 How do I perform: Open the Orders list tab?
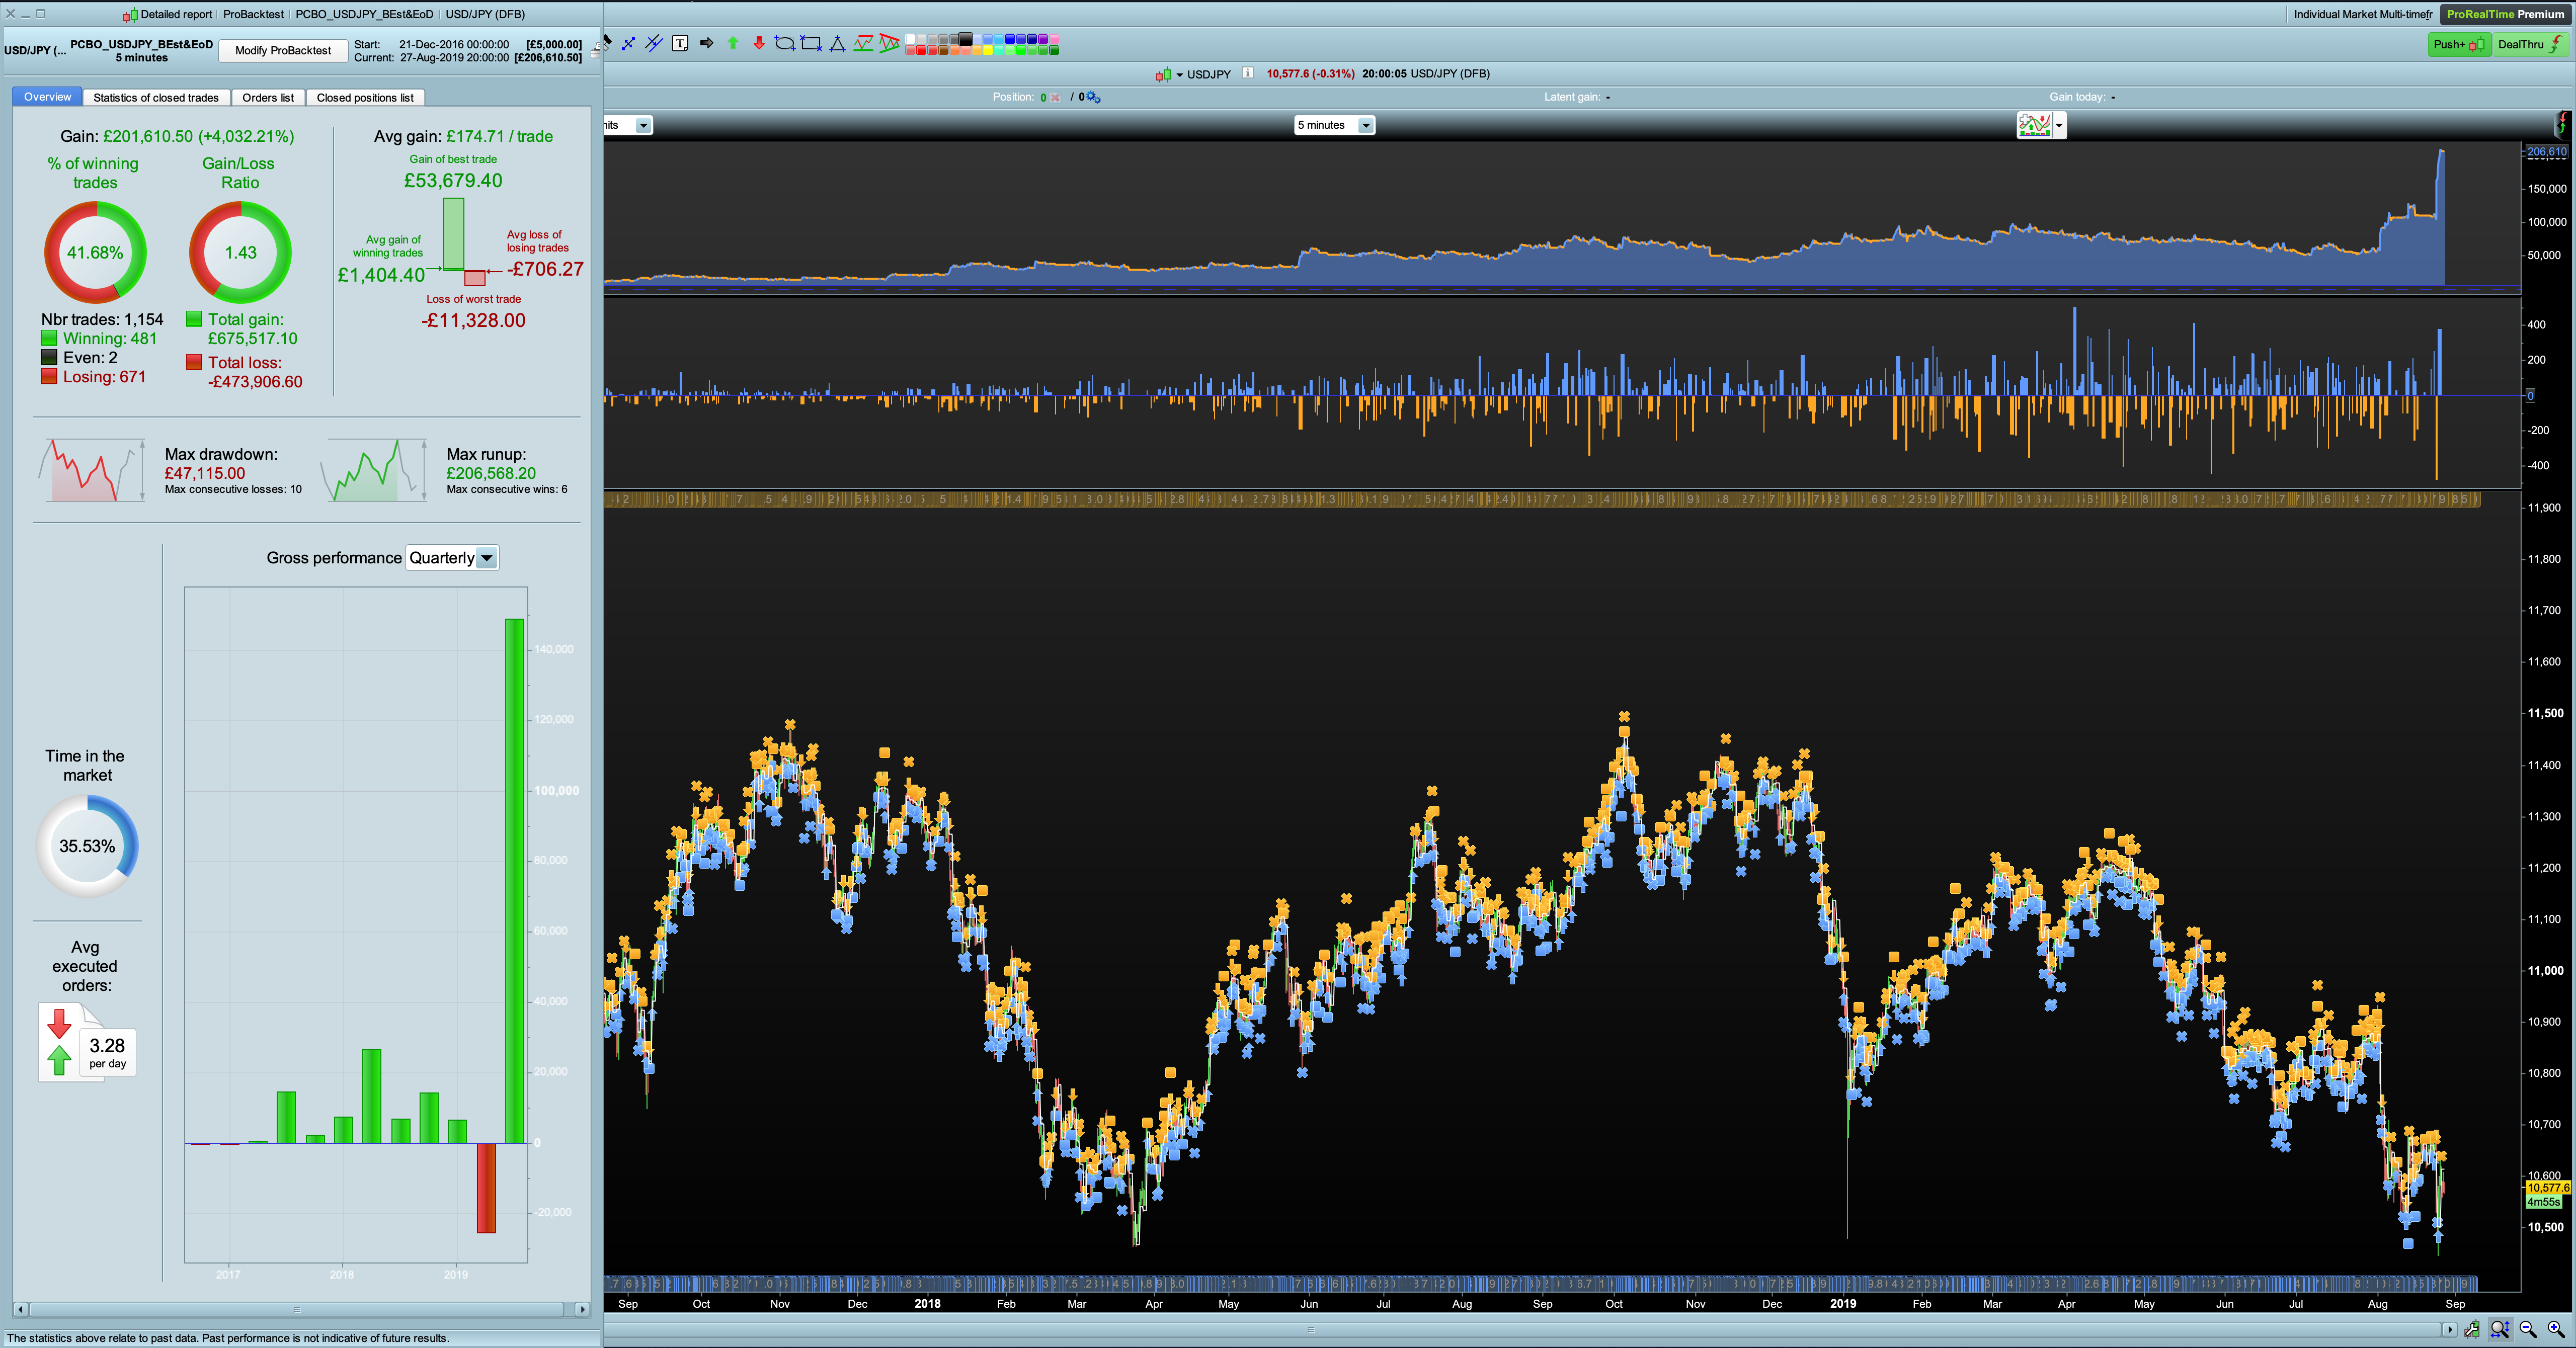[x=267, y=97]
